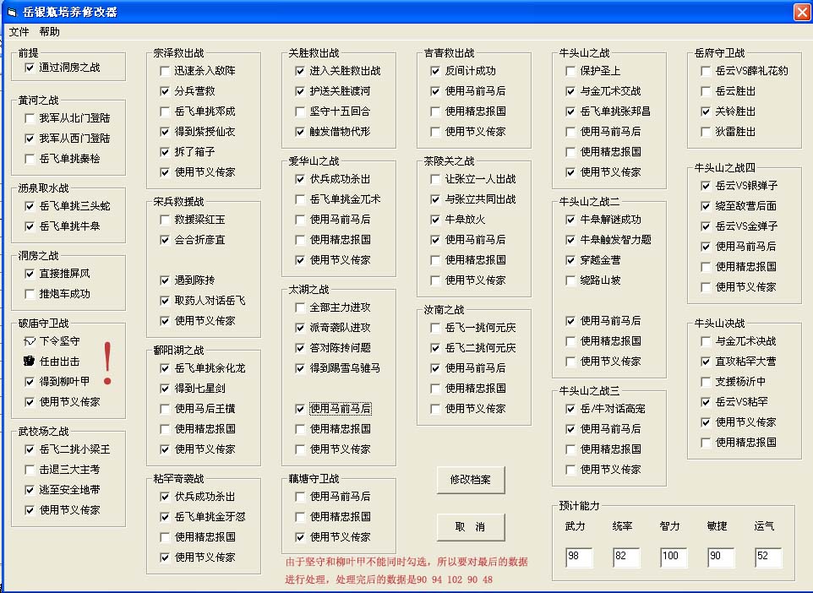Uncheck 我军从西门登陆 option
This screenshot has width=813, height=593.
tap(30, 139)
